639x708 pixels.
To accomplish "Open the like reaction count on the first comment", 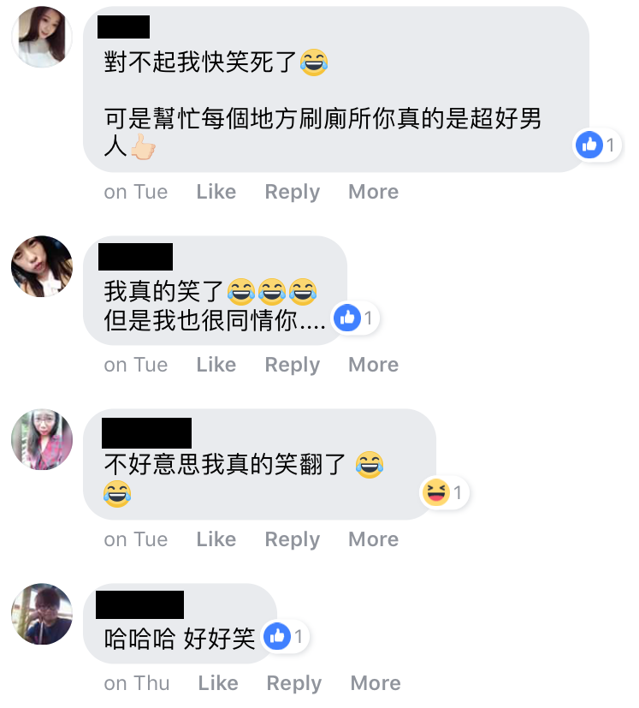I will 597,145.
